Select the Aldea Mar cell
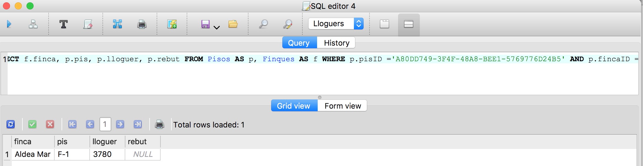The width and height of the screenshot is (643, 166). pos(33,154)
